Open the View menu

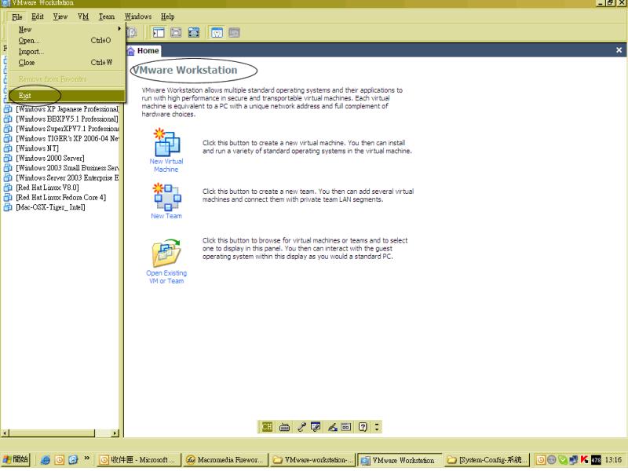(60, 16)
